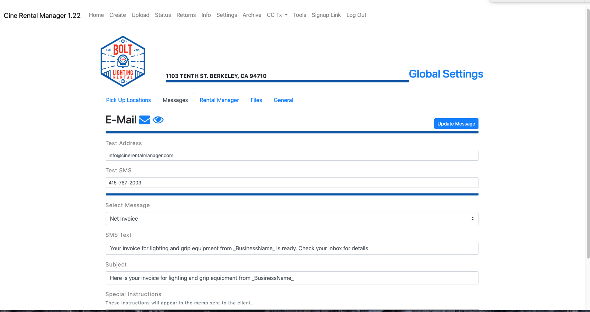590x312 pixels.
Task: Click the page vertical scrollbar
Action: 588,138
